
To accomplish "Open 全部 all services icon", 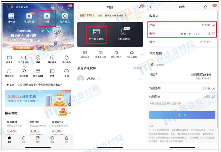I will 67,71.
